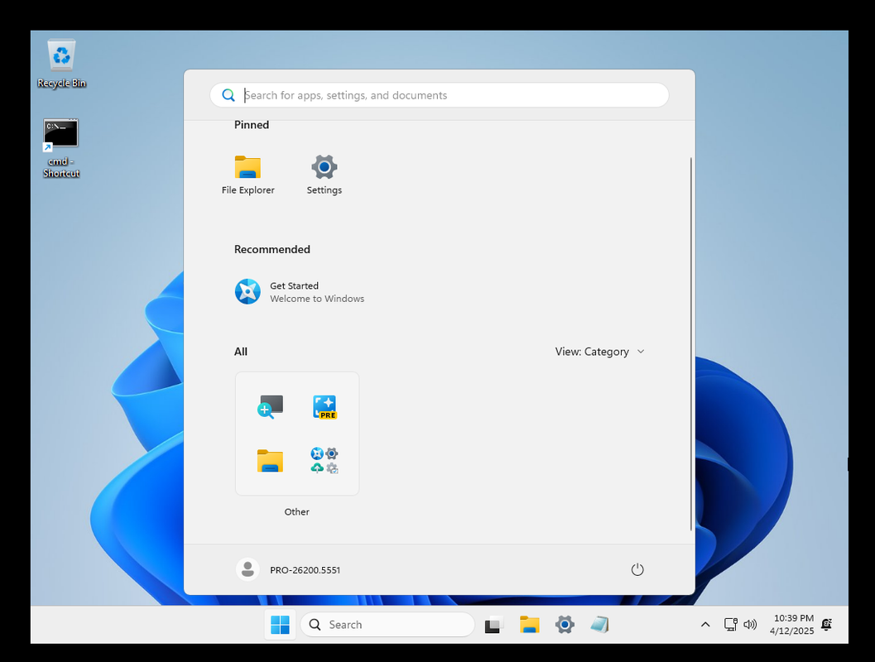
Task: Click the Start menu search field
Action: click(x=440, y=95)
